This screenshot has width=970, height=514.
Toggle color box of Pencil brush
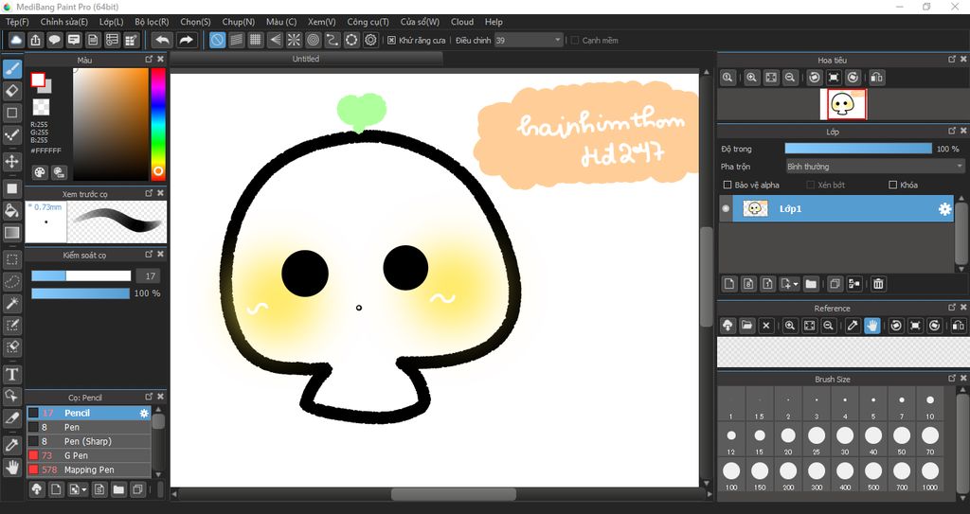[33, 413]
